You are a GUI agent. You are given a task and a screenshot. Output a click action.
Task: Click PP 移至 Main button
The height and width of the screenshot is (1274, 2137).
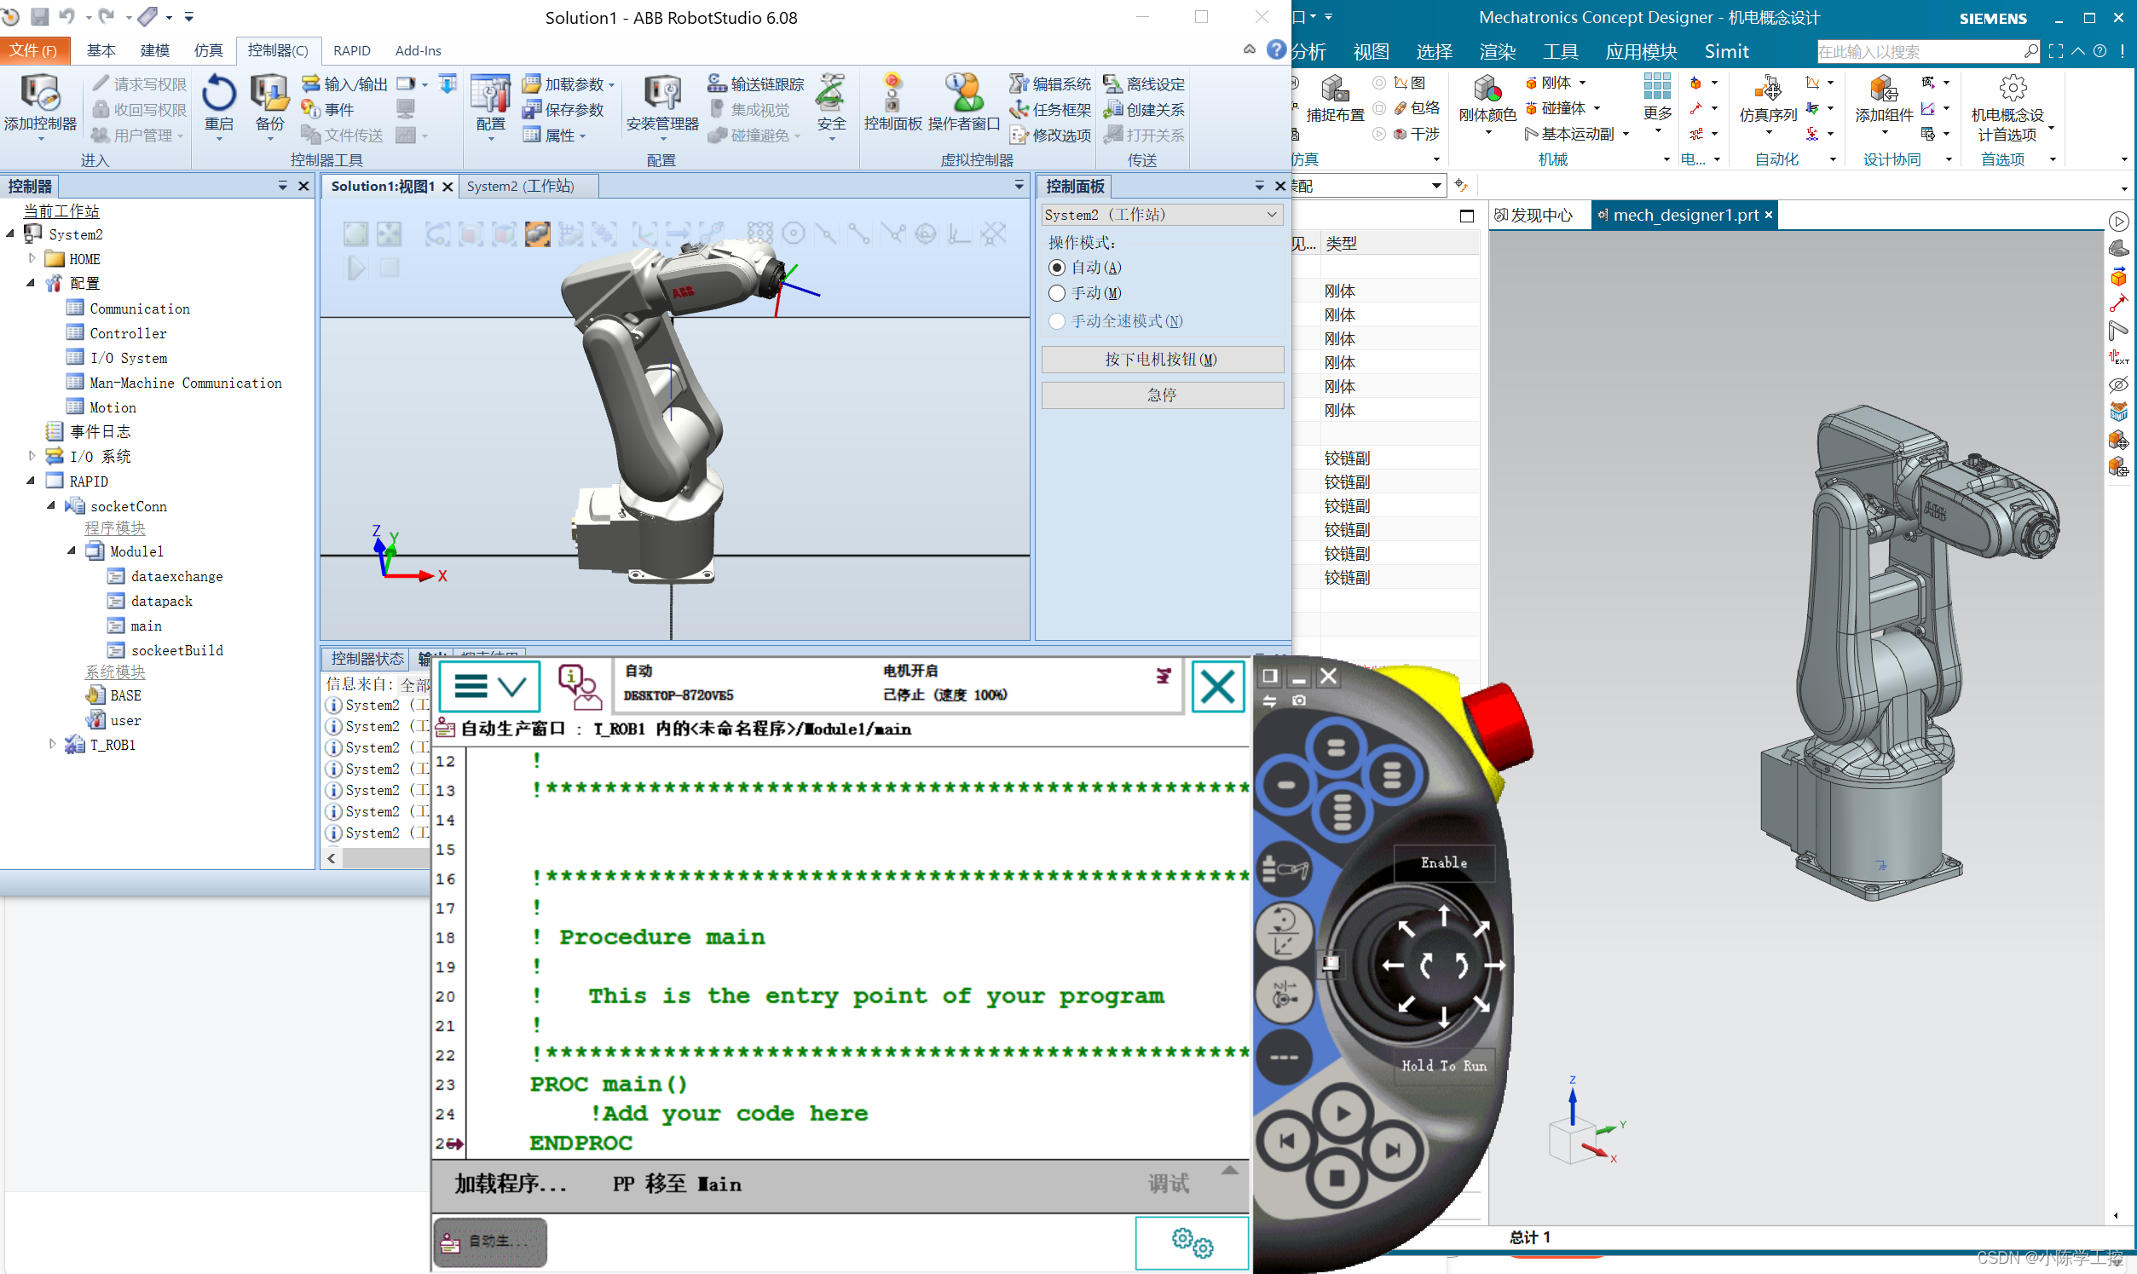click(677, 1184)
